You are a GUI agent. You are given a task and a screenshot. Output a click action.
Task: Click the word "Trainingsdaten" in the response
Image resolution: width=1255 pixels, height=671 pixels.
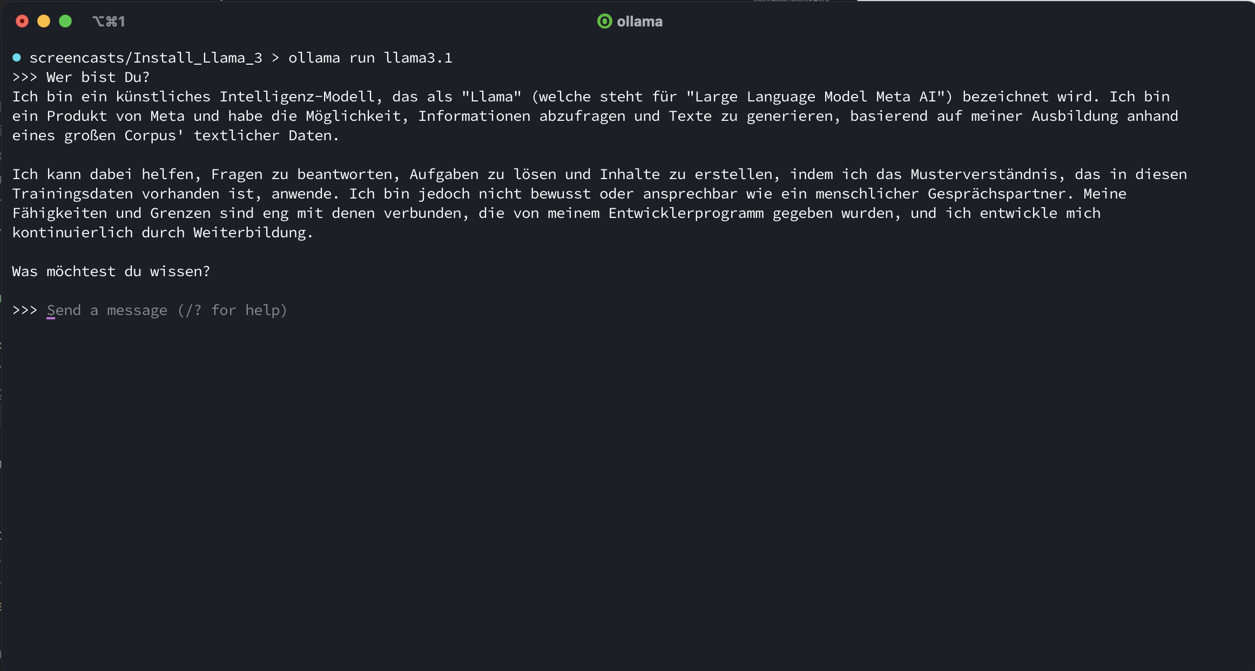pos(72,194)
